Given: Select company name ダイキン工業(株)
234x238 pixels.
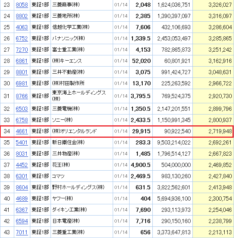Looking at the screenshot, I should [69, 210].
